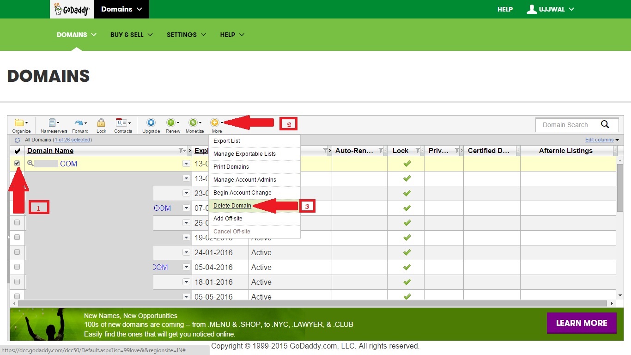Click the filter icon in the Privacy header
This screenshot has width=631, height=355.
click(x=457, y=151)
